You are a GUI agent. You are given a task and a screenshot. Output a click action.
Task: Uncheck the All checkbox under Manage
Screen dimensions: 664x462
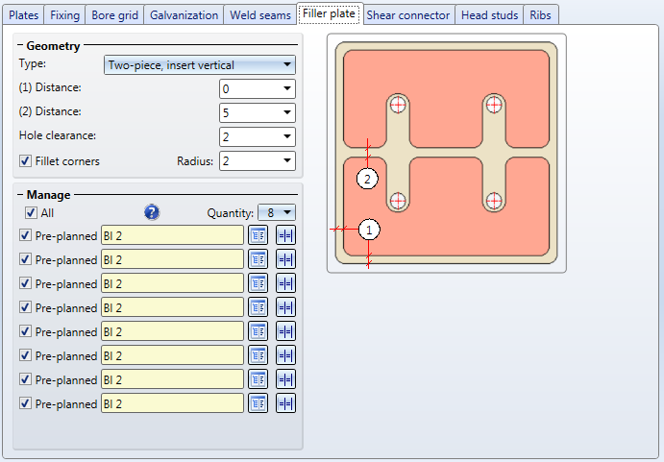point(32,212)
